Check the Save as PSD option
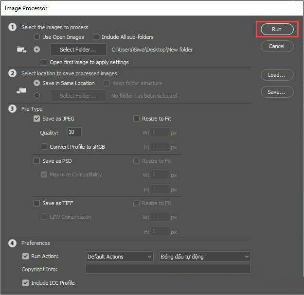 (36, 161)
